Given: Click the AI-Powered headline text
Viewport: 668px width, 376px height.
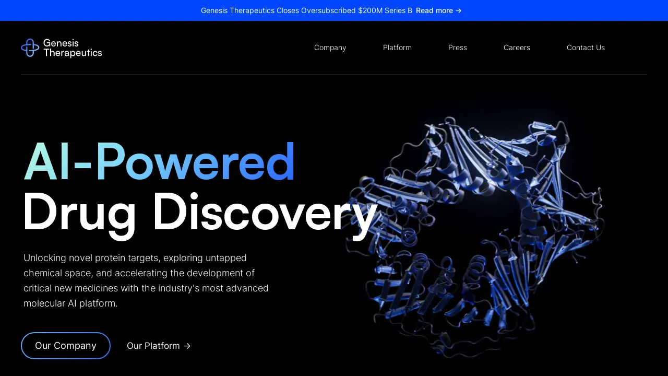Looking at the screenshot, I should pos(160,162).
